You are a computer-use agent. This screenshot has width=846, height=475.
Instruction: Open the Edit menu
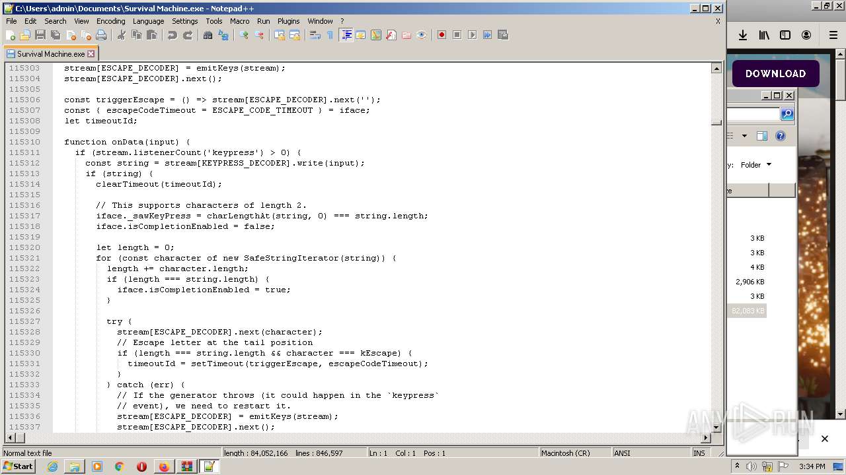click(x=30, y=21)
